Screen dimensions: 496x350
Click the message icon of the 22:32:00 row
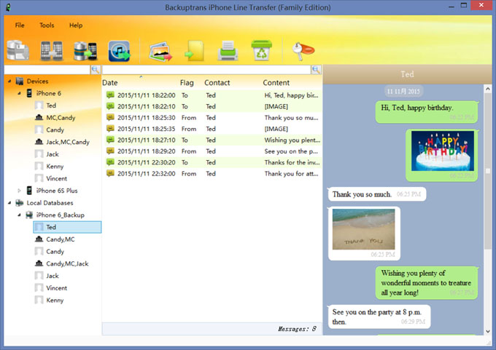pyautogui.click(x=110, y=173)
